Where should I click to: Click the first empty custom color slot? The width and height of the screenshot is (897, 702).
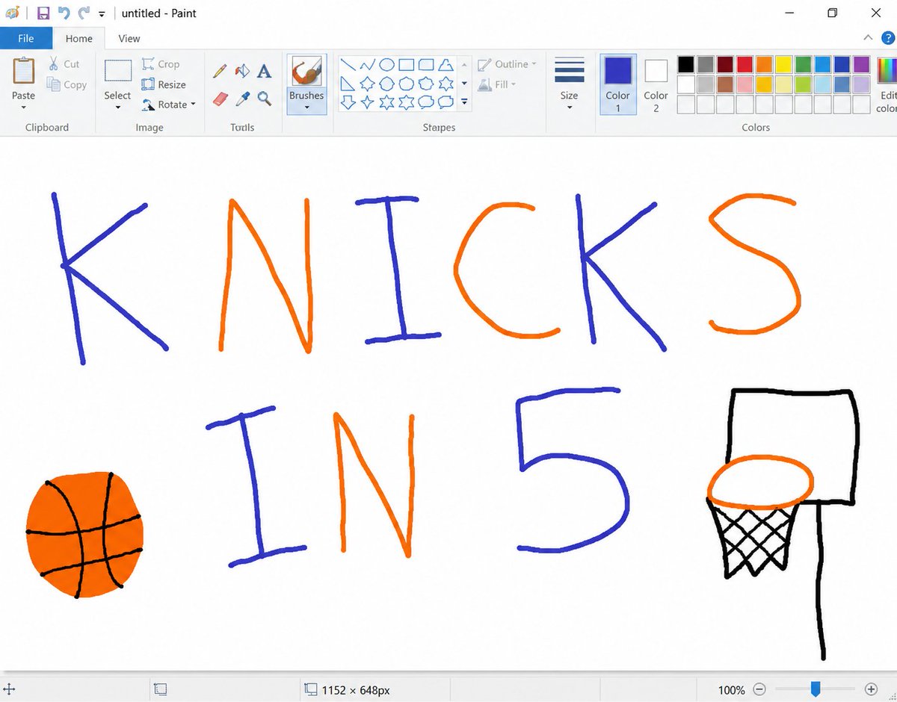tap(685, 104)
